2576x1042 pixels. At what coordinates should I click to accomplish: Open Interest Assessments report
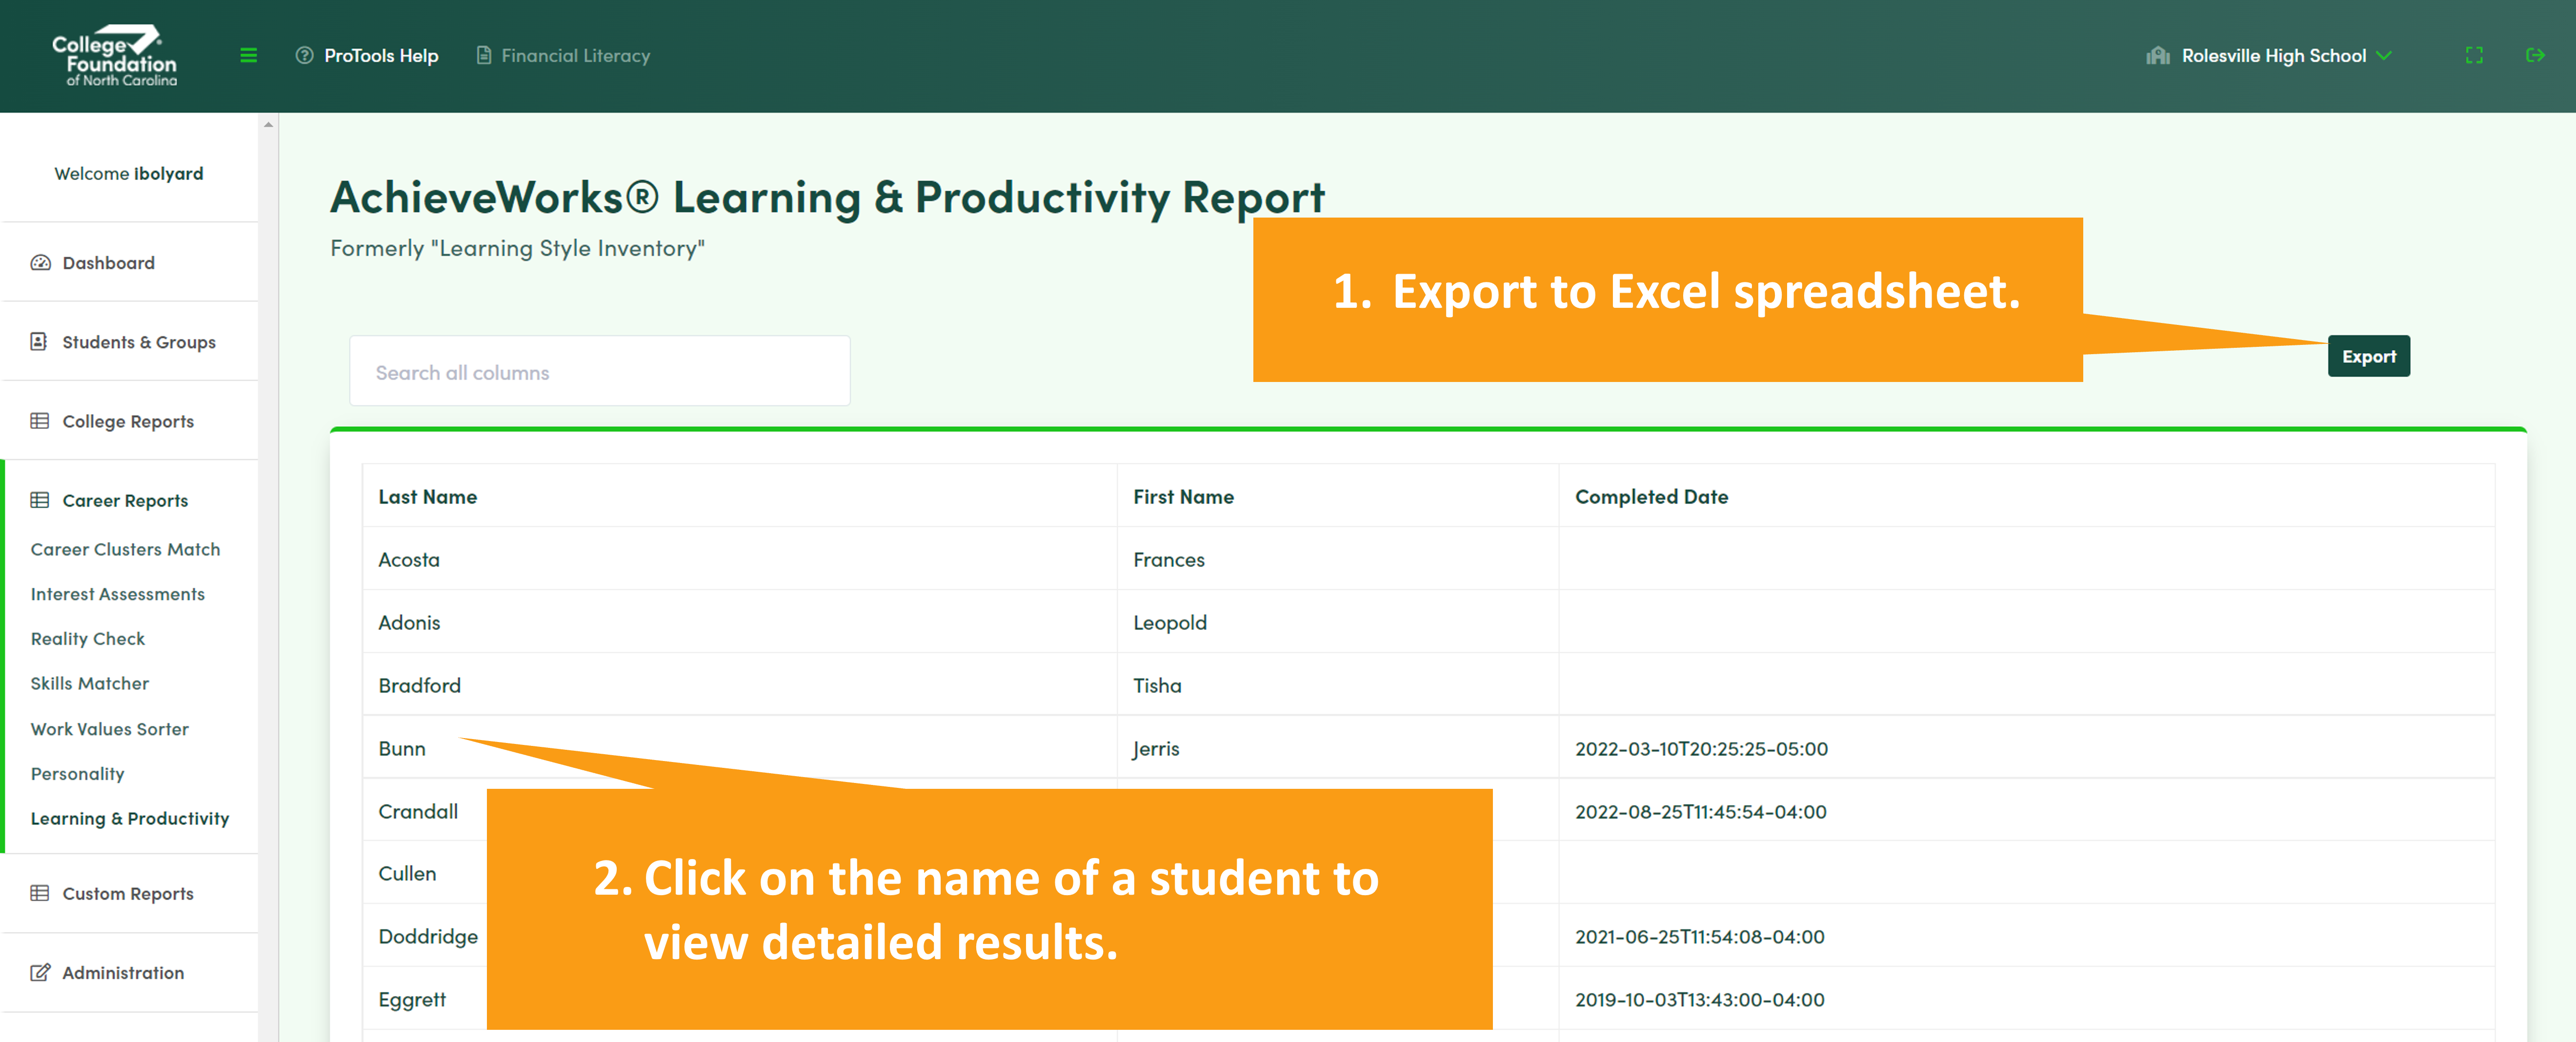pyautogui.click(x=117, y=594)
